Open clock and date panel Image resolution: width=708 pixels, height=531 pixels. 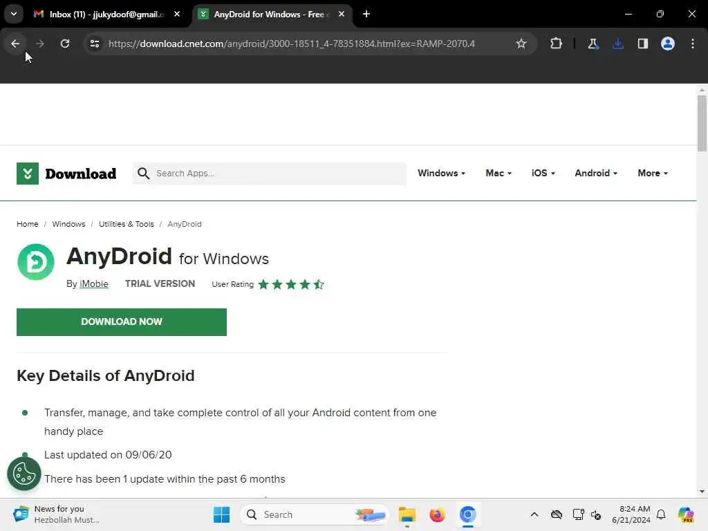coord(631,514)
